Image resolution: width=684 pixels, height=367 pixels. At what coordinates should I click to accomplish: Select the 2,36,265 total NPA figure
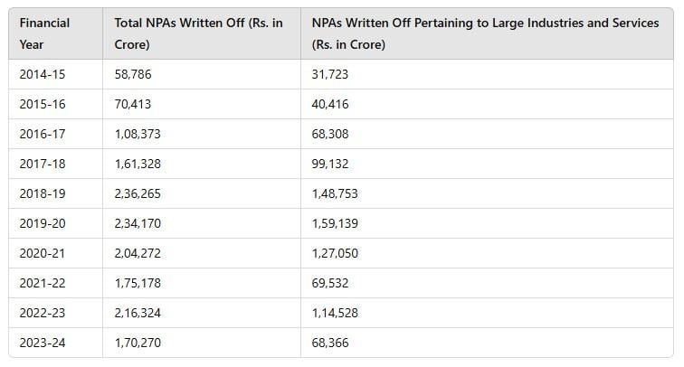point(138,193)
